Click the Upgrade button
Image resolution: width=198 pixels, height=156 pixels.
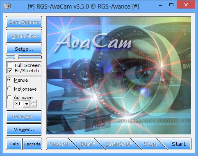[x=32, y=144]
